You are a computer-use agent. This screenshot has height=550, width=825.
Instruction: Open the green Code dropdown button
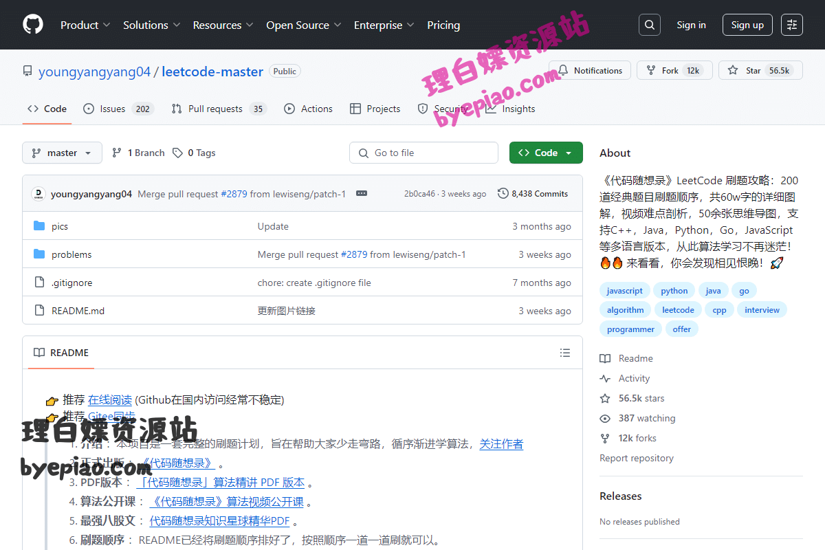[546, 153]
